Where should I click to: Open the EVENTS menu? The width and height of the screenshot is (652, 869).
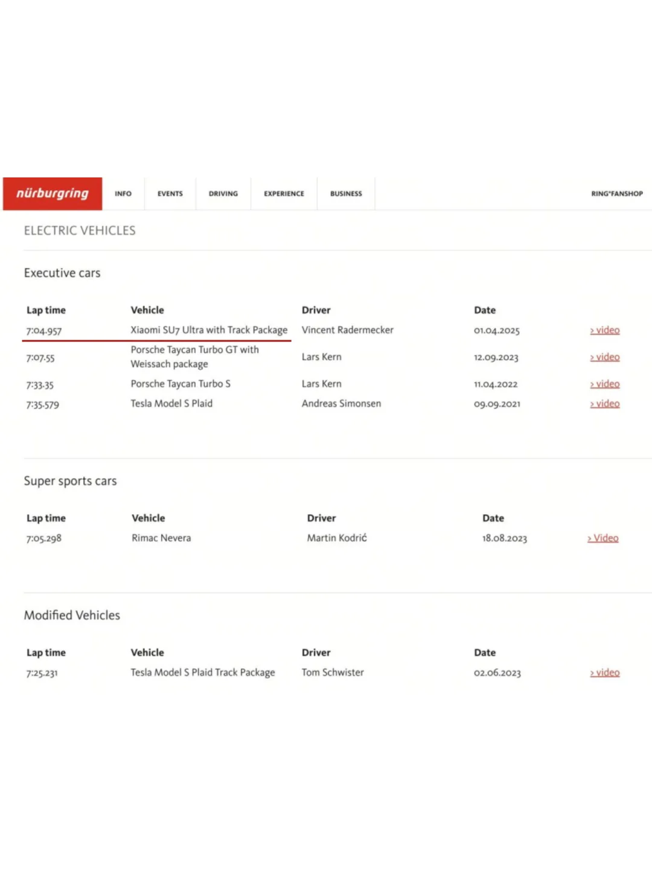pyautogui.click(x=170, y=194)
